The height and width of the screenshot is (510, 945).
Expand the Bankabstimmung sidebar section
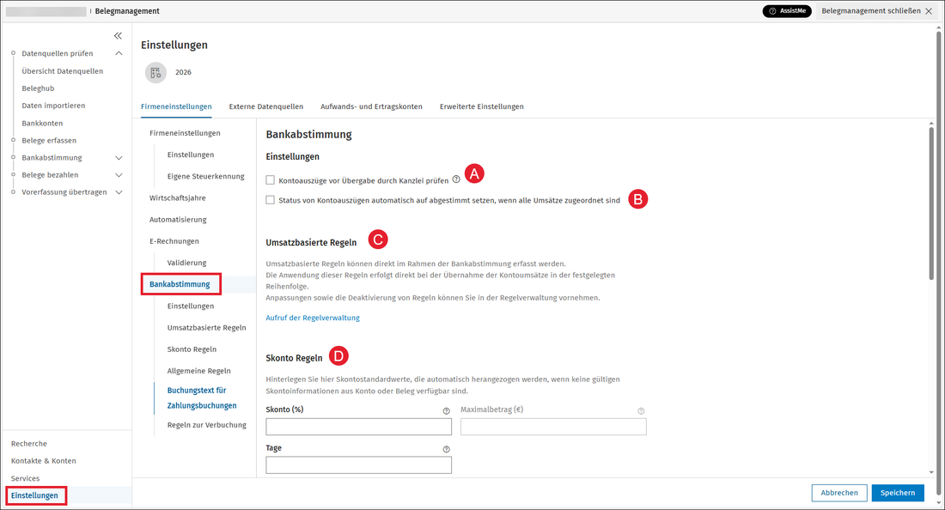[119, 158]
